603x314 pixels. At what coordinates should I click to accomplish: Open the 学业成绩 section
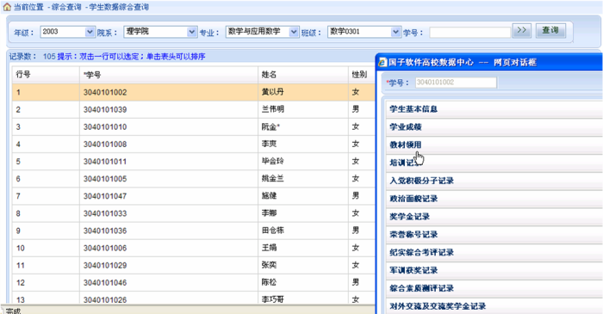point(494,127)
